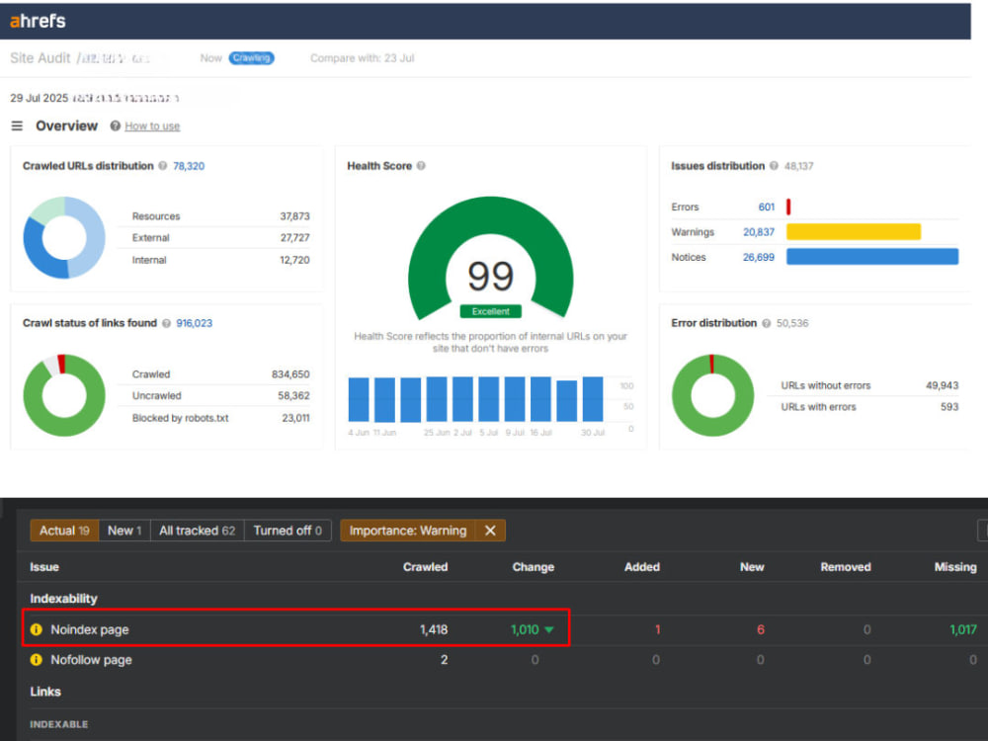Sort by the Missing column header
The width and height of the screenshot is (988, 741).
[955, 566]
